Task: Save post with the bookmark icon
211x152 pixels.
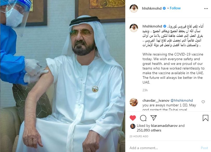Action: point(206,118)
